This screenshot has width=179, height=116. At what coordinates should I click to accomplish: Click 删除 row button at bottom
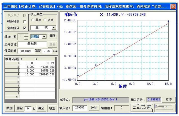[19, 108]
